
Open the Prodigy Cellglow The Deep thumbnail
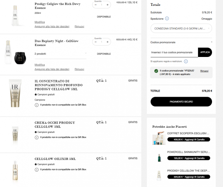pyautogui.click(x=159, y=176)
